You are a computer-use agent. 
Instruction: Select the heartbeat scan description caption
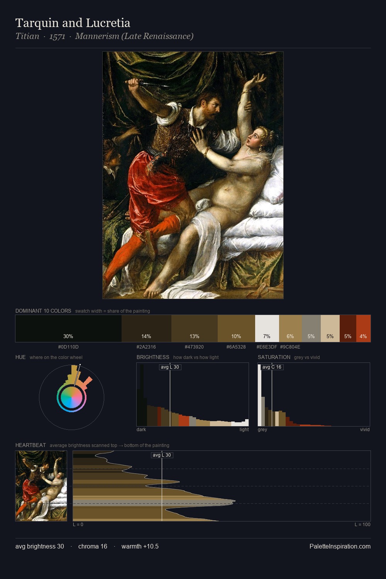click(x=109, y=445)
